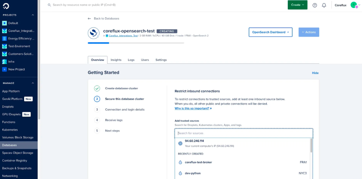Switch to the Logs tab

131,60
